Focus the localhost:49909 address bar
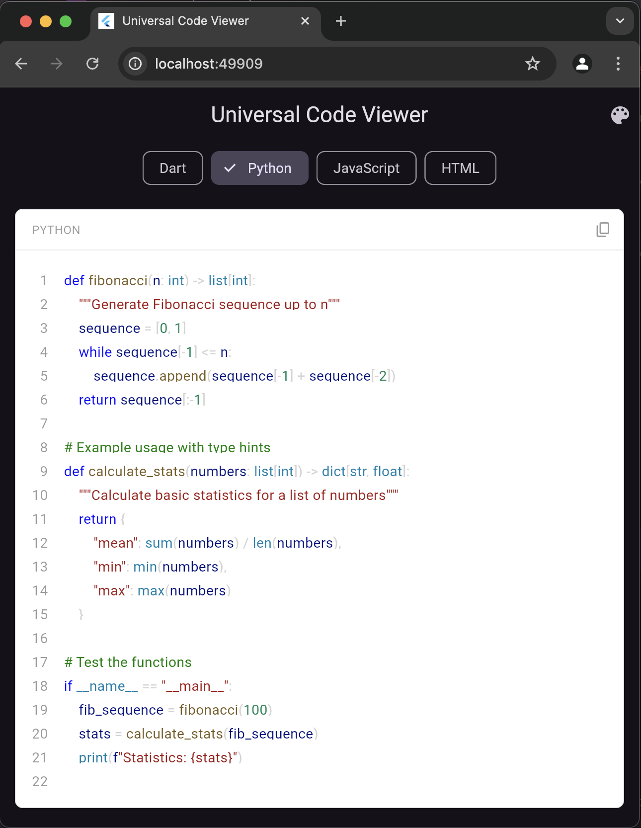Screen dimensions: 641x828 tap(337, 64)
